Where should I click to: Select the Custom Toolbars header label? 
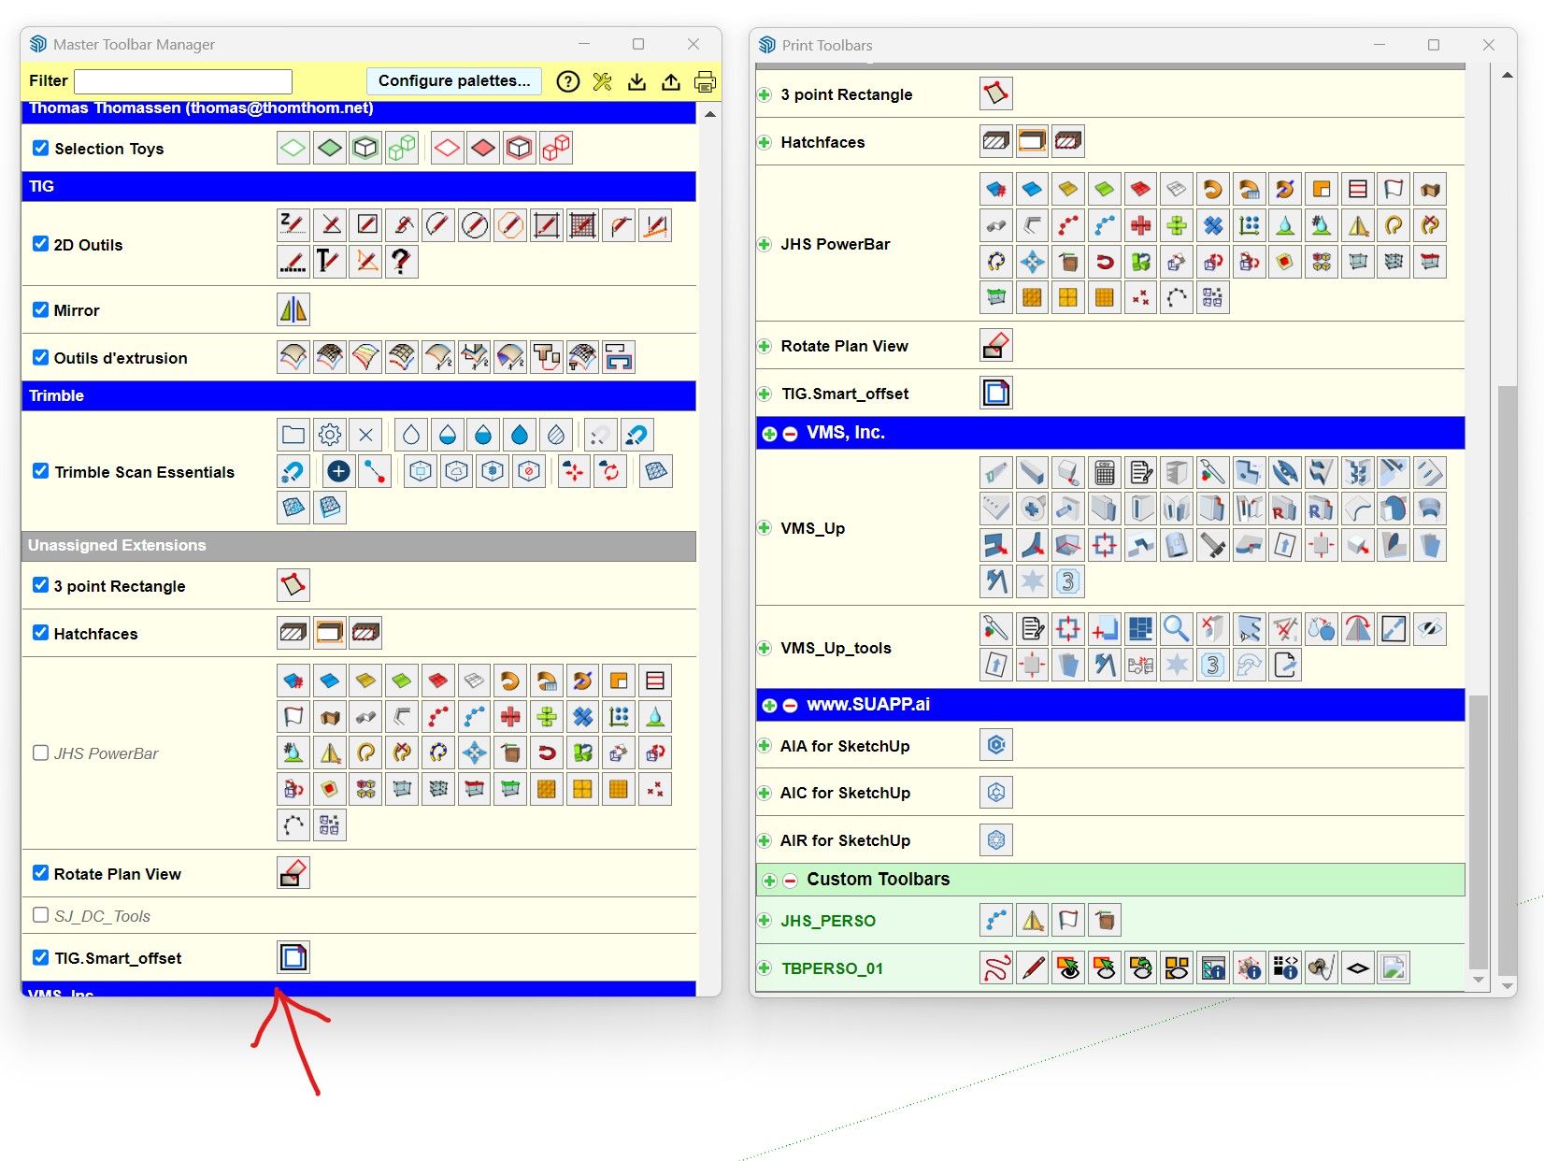point(878,879)
